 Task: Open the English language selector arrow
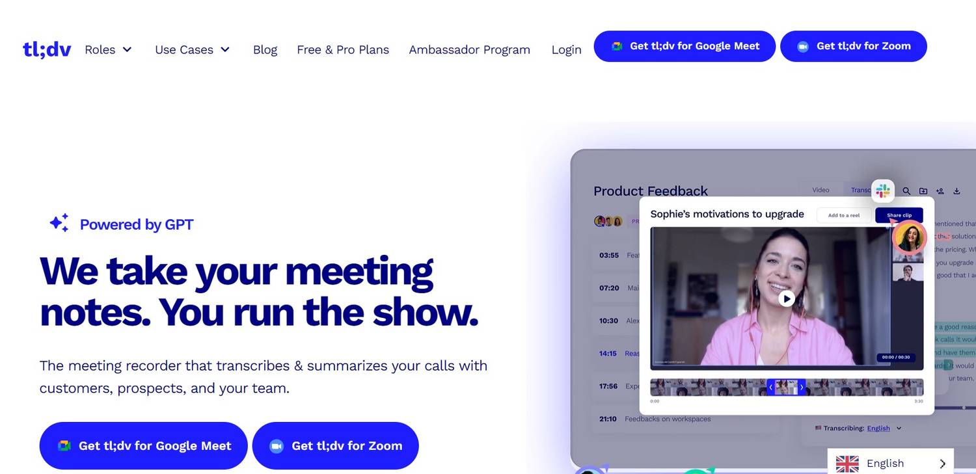[942, 464]
